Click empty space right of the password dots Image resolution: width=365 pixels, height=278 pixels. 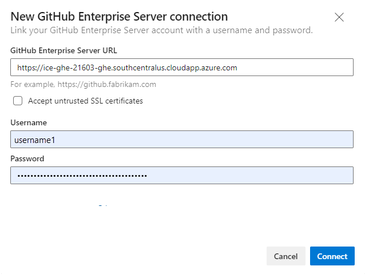click(246, 176)
